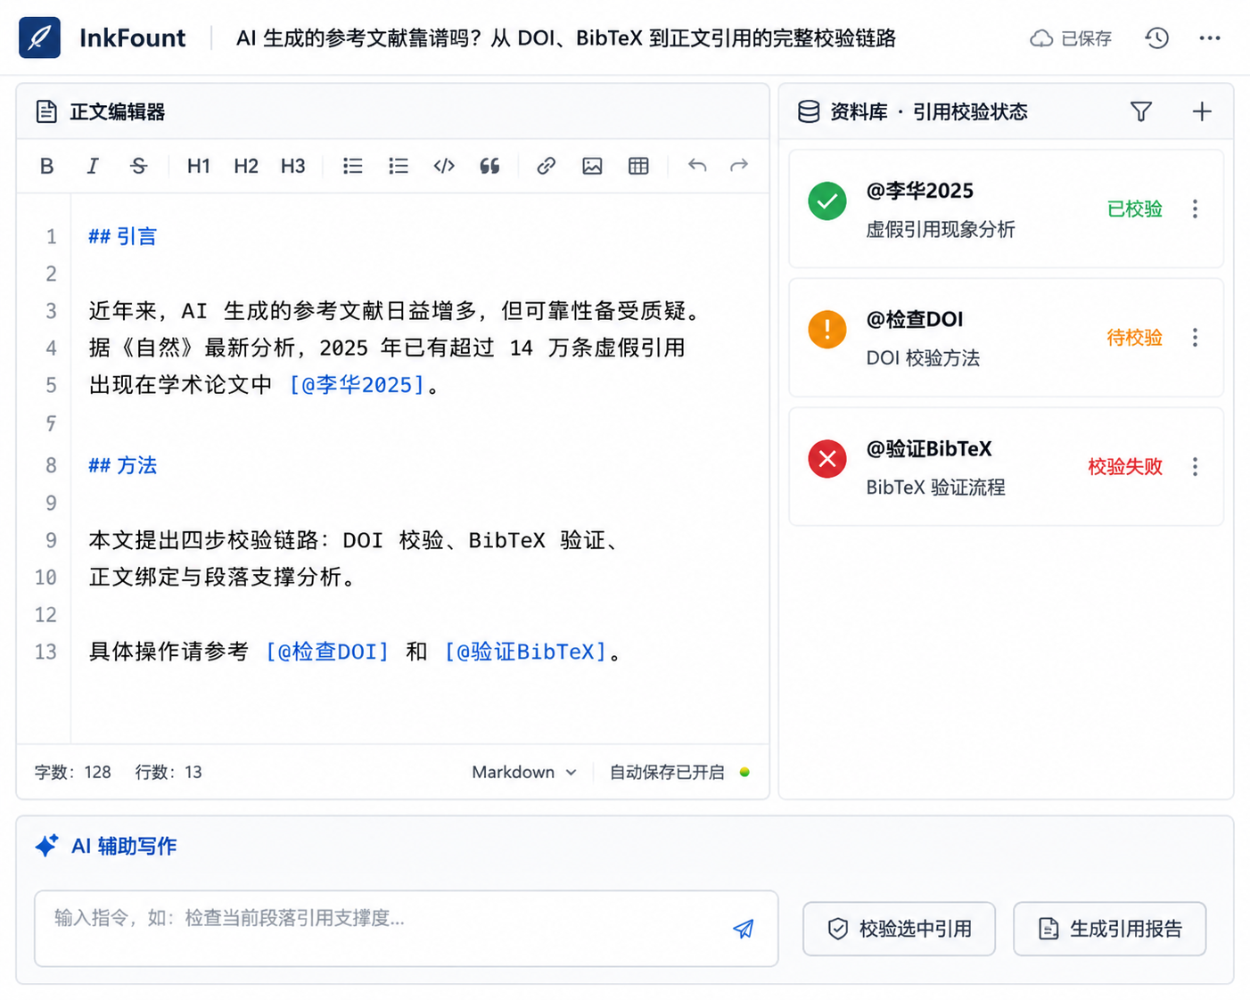Image resolution: width=1250 pixels, height=1000 pixels.
Task: Click the 生成引用报告 button
Action: point(1109,929)
